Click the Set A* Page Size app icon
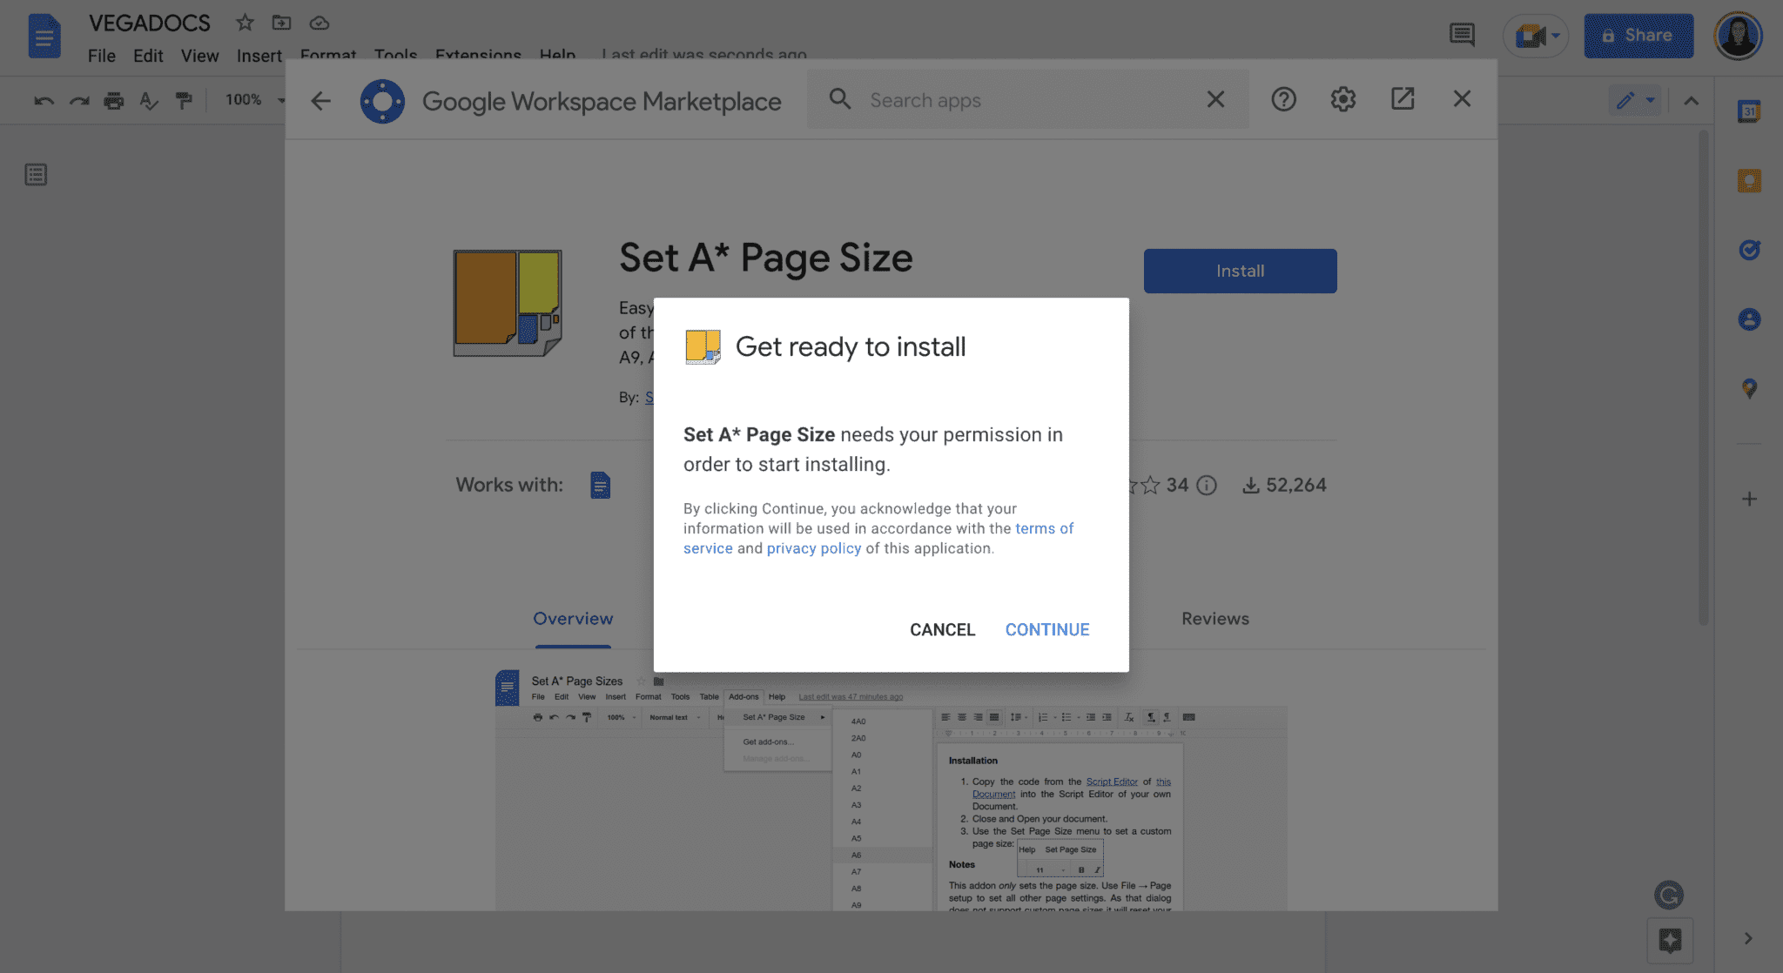This screenshot has width=1783, height=973. click(508, 303)
